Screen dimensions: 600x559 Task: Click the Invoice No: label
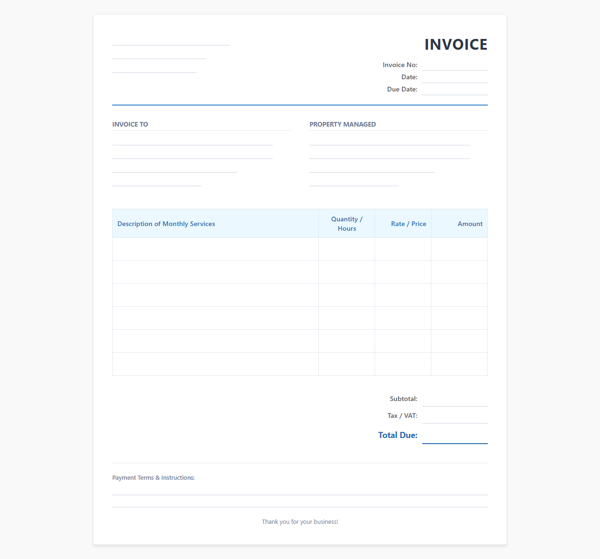400,65
